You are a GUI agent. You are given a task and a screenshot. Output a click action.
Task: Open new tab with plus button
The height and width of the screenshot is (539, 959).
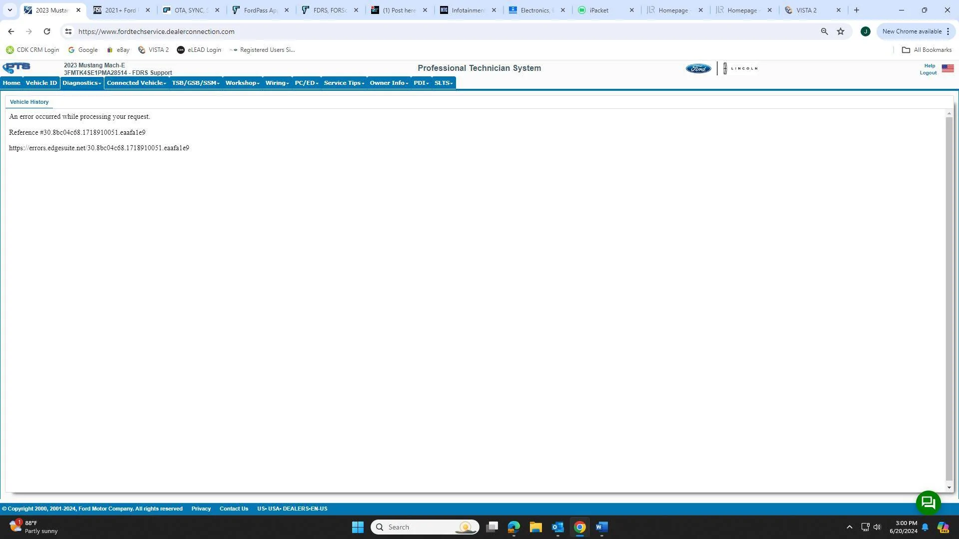(856, 10)
